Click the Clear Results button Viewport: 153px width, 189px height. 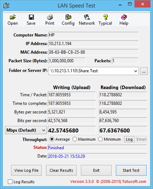click(x=61, y=170)
